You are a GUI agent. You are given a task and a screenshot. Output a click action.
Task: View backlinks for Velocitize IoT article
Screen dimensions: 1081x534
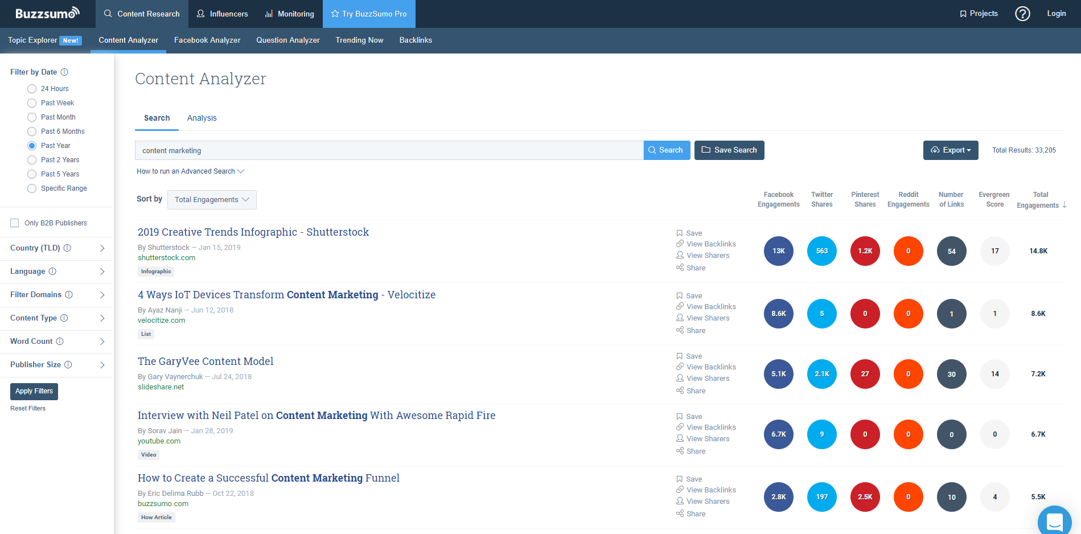706,307
